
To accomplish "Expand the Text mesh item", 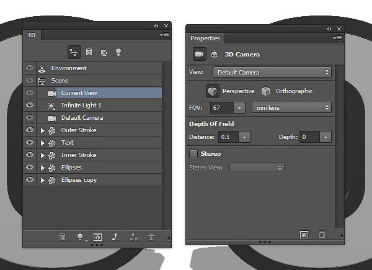I will (x=42, y=143).
